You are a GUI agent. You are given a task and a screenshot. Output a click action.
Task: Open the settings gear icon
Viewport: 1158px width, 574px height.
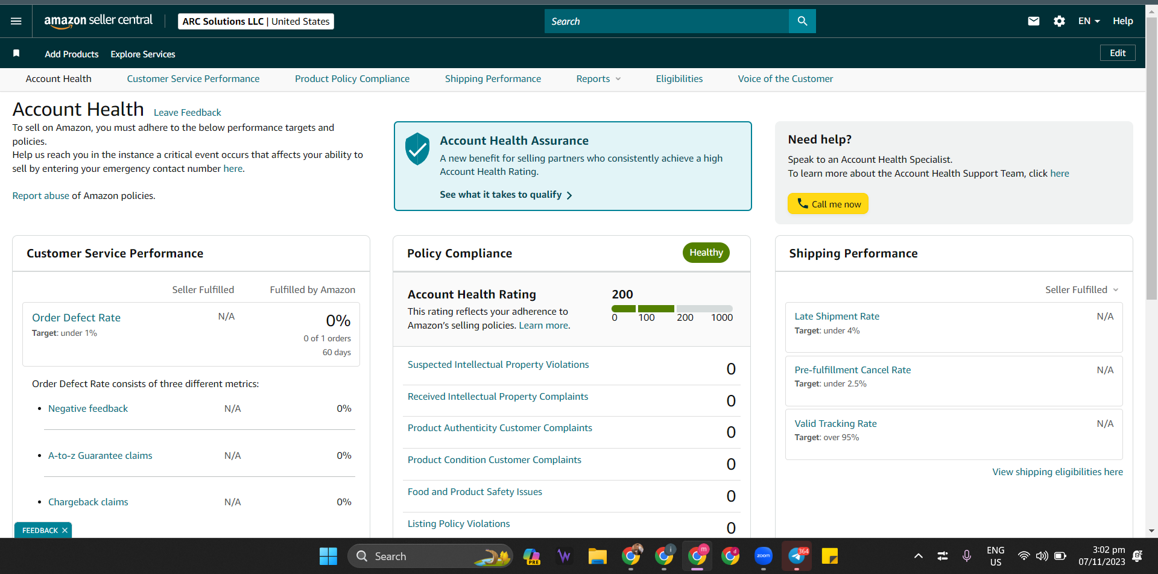pos(1059,21)
